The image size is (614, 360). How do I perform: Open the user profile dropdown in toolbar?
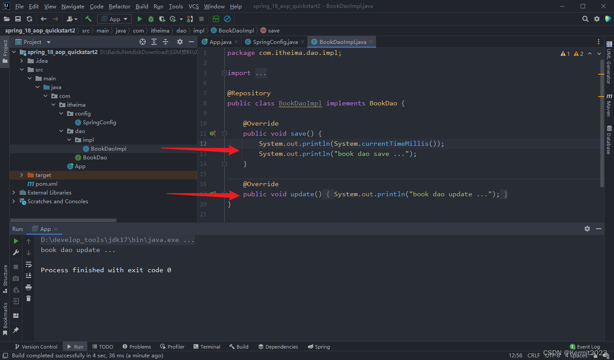(72, 19)
